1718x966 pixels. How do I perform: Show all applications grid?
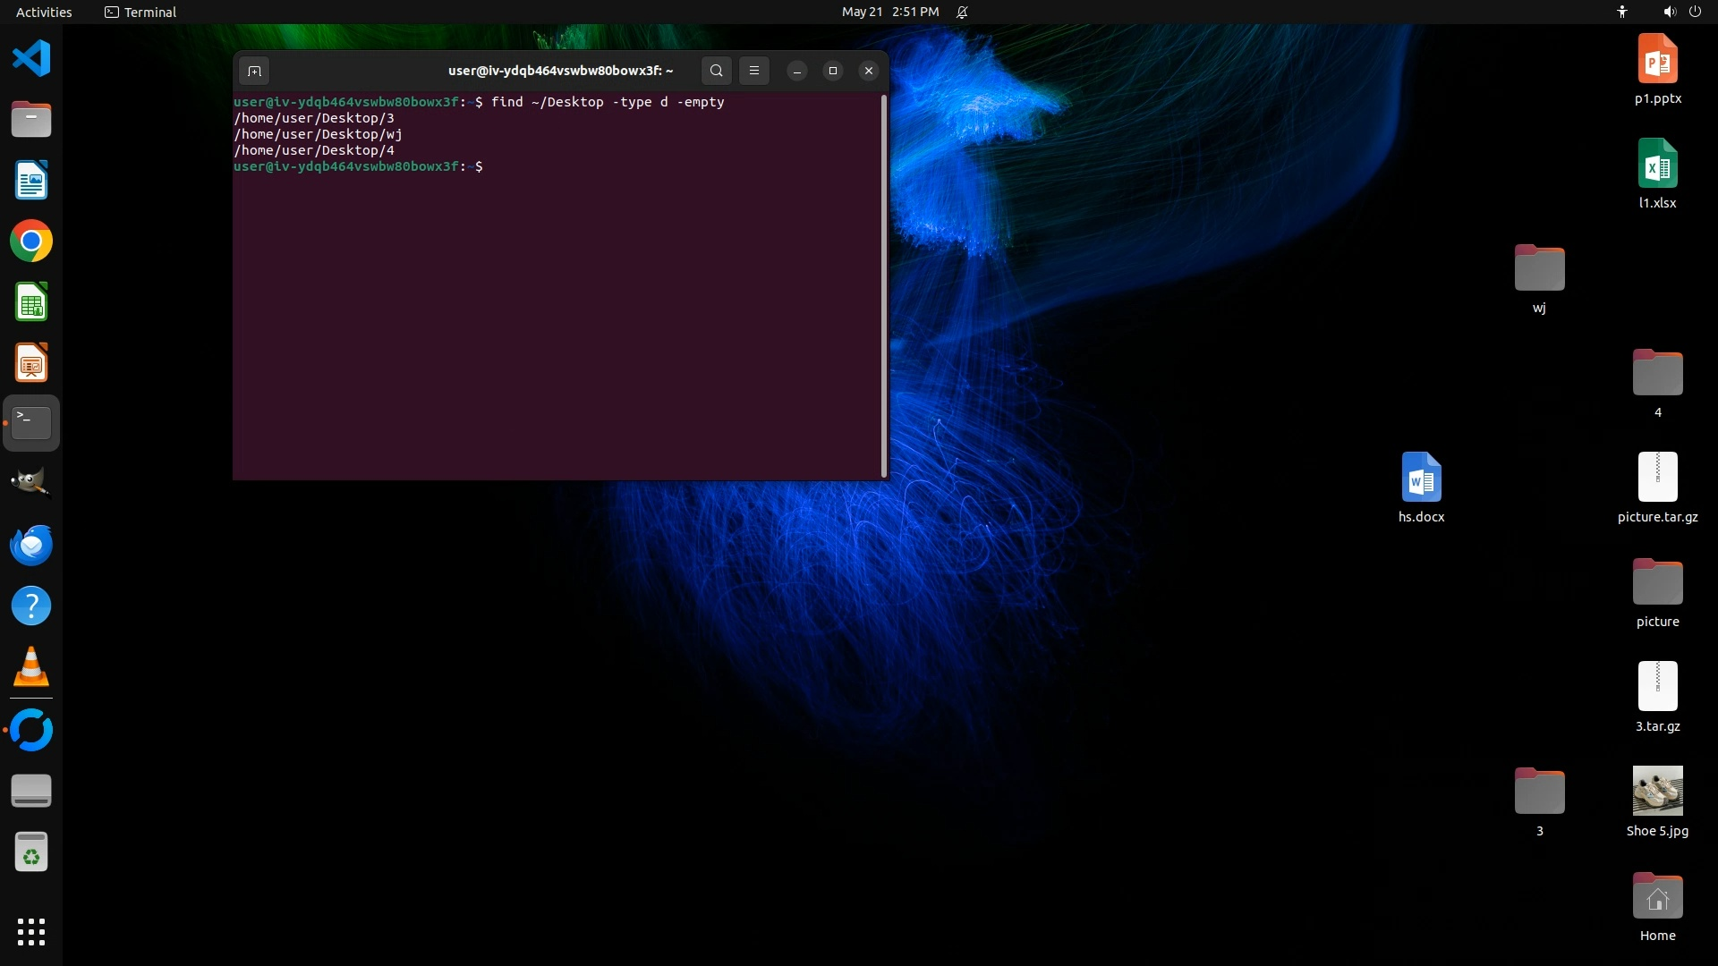[31, 931]
